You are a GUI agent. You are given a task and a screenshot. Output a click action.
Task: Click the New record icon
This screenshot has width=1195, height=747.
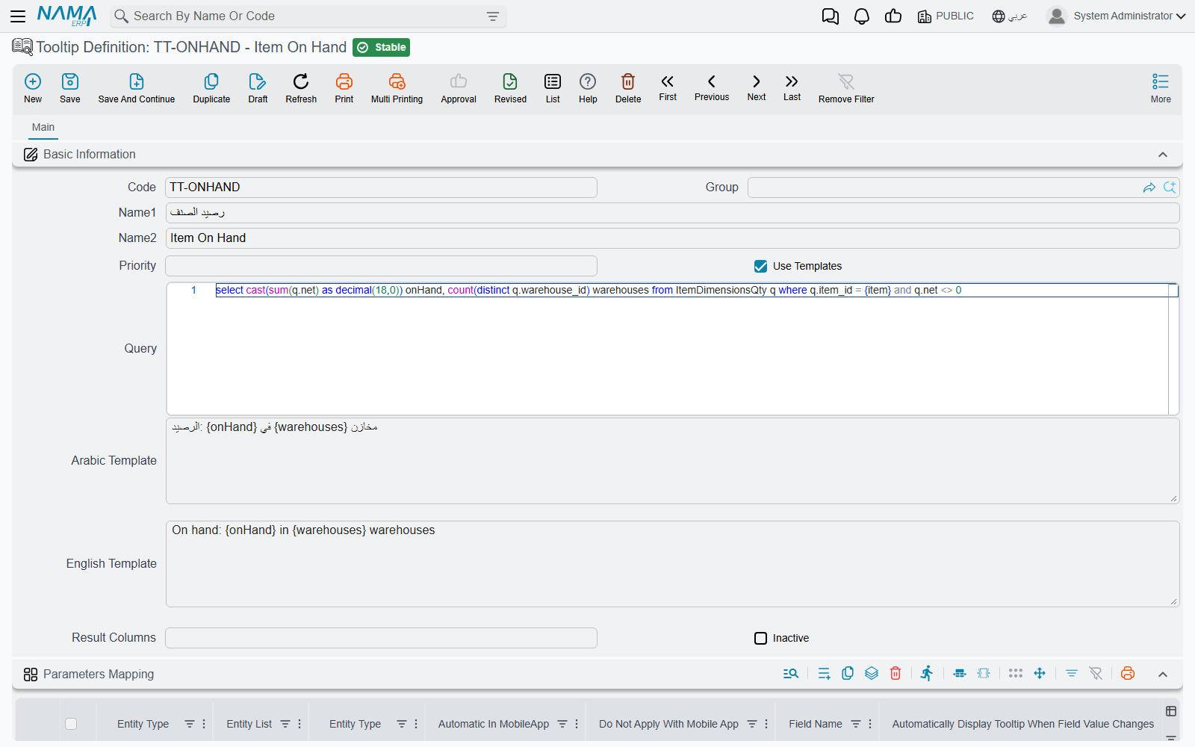point(33,81)
